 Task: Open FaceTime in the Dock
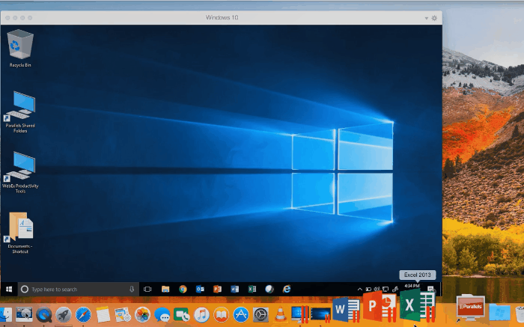click(x=181, y=314)
